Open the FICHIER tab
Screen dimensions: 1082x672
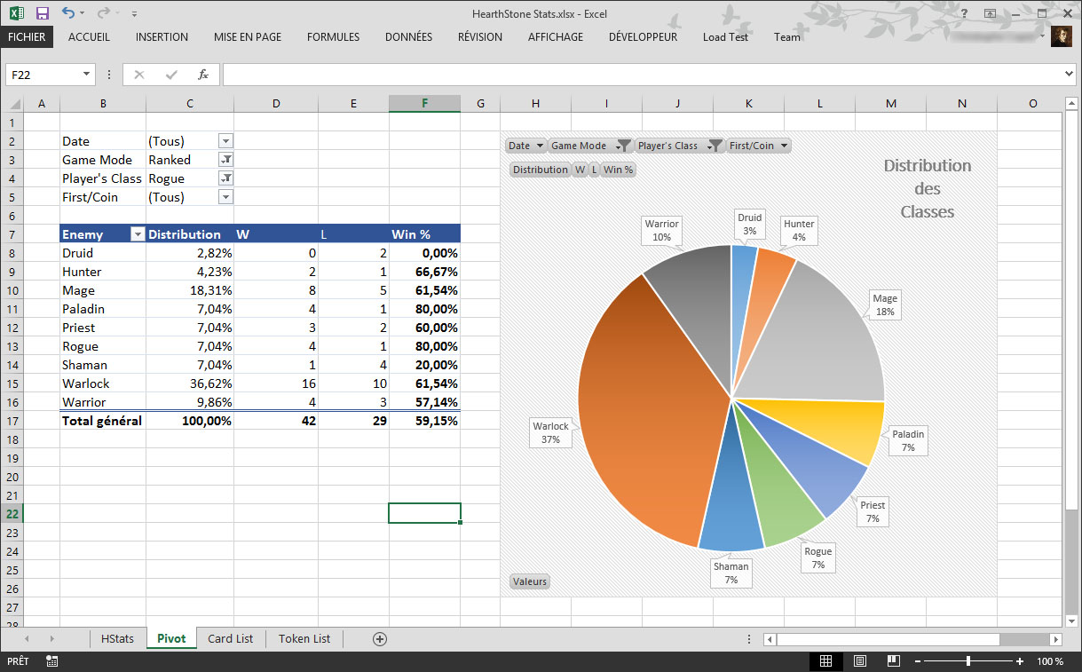[x=27, y=37]
